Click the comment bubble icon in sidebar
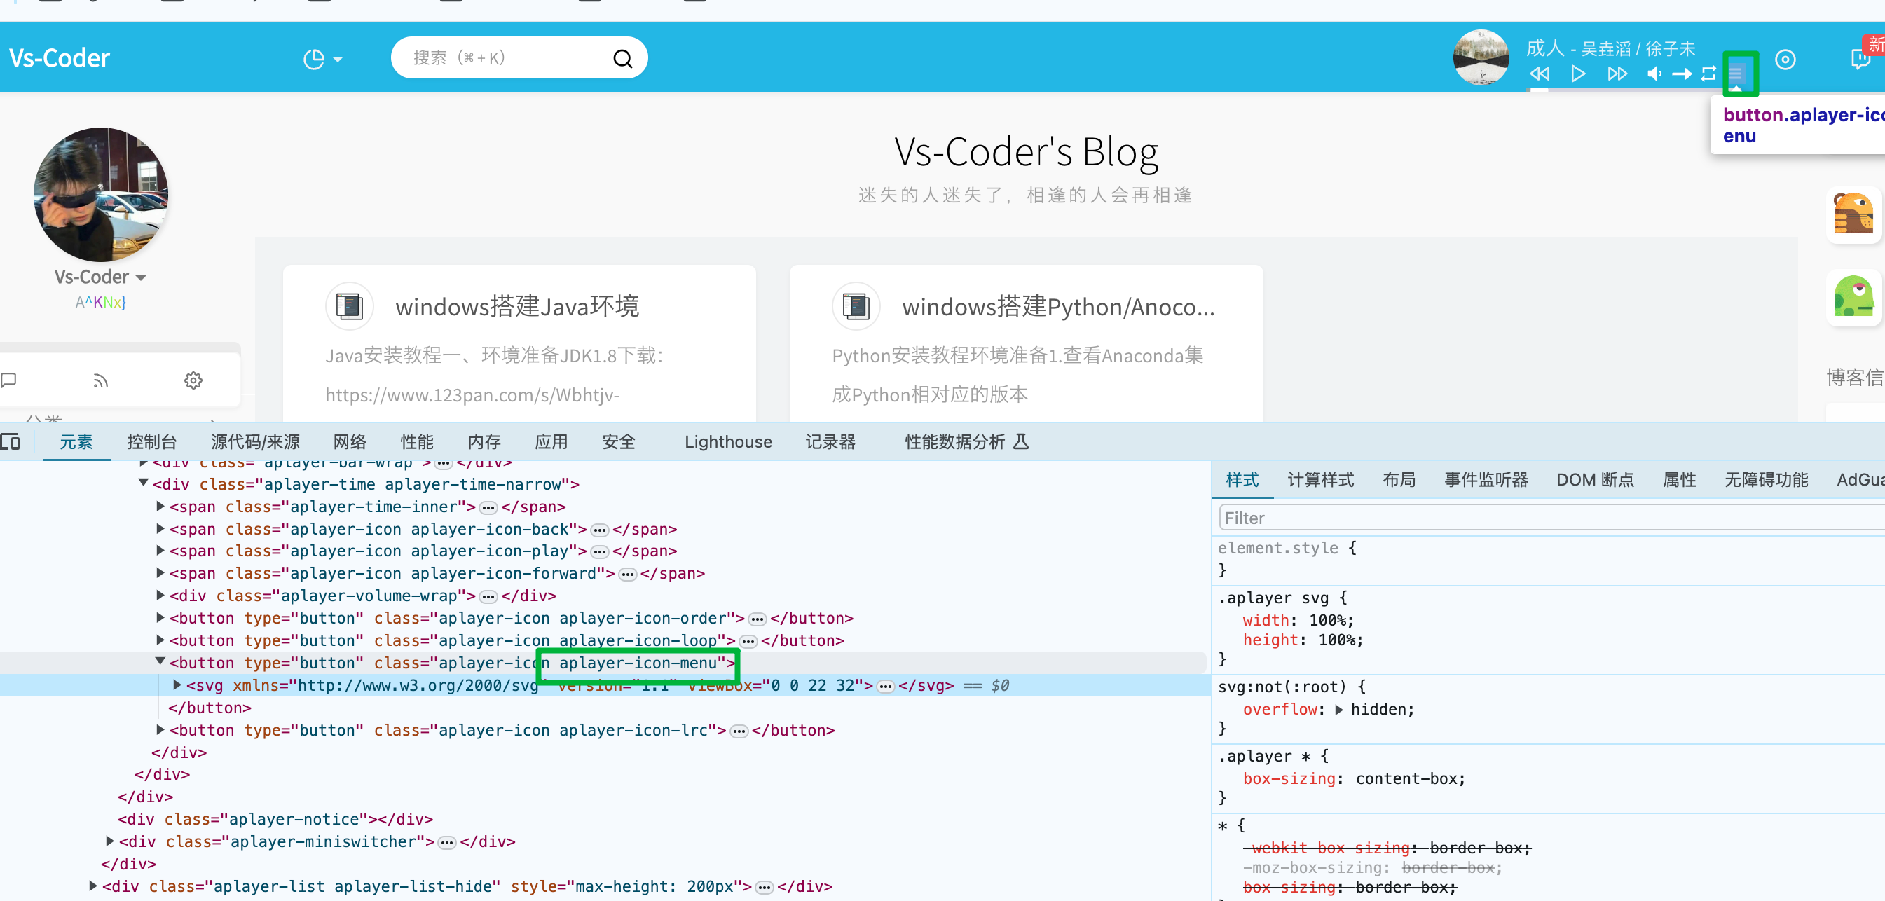 click(8, 380)
